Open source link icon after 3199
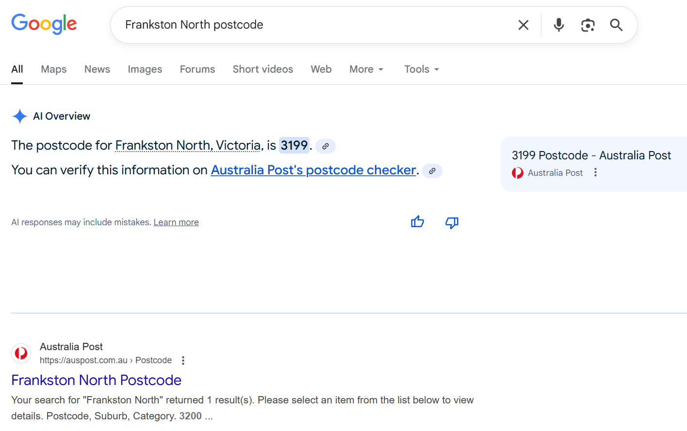The image size is (687, 431). click(x=326, y=146)
